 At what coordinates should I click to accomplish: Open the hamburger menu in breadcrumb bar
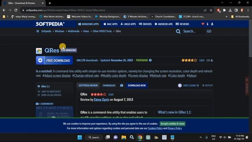coord(38,31)
